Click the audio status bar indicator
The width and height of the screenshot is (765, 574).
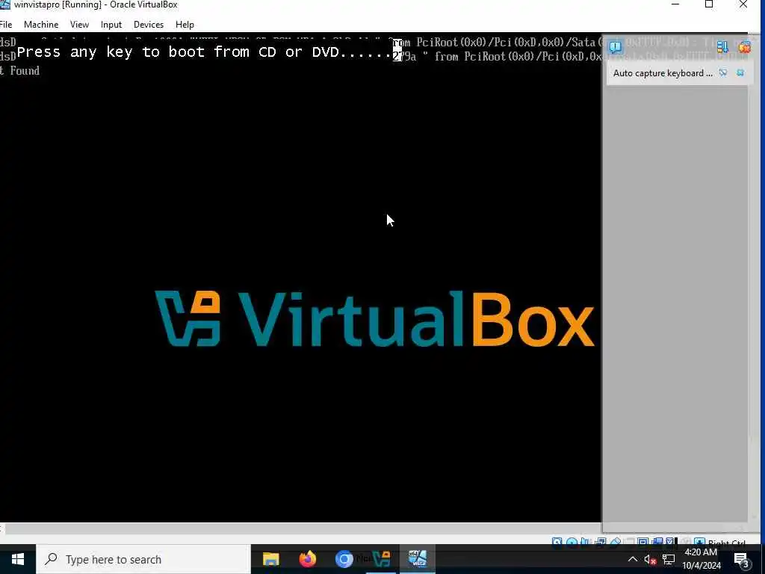click(x=585, y=542)
